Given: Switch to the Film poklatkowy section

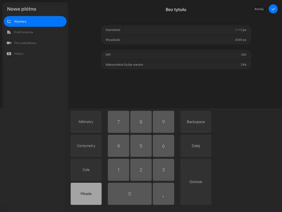Looking at the screenshot, I should click(x=25, y=43).
